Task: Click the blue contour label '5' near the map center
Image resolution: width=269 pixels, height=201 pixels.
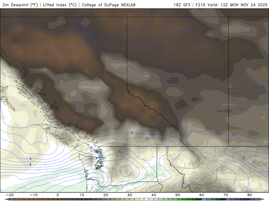Action: tap(132, 133)
